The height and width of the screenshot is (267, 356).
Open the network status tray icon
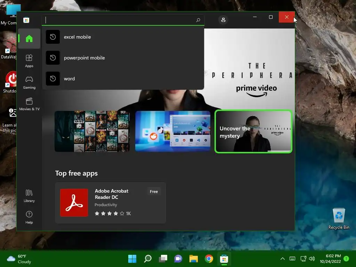303,259
